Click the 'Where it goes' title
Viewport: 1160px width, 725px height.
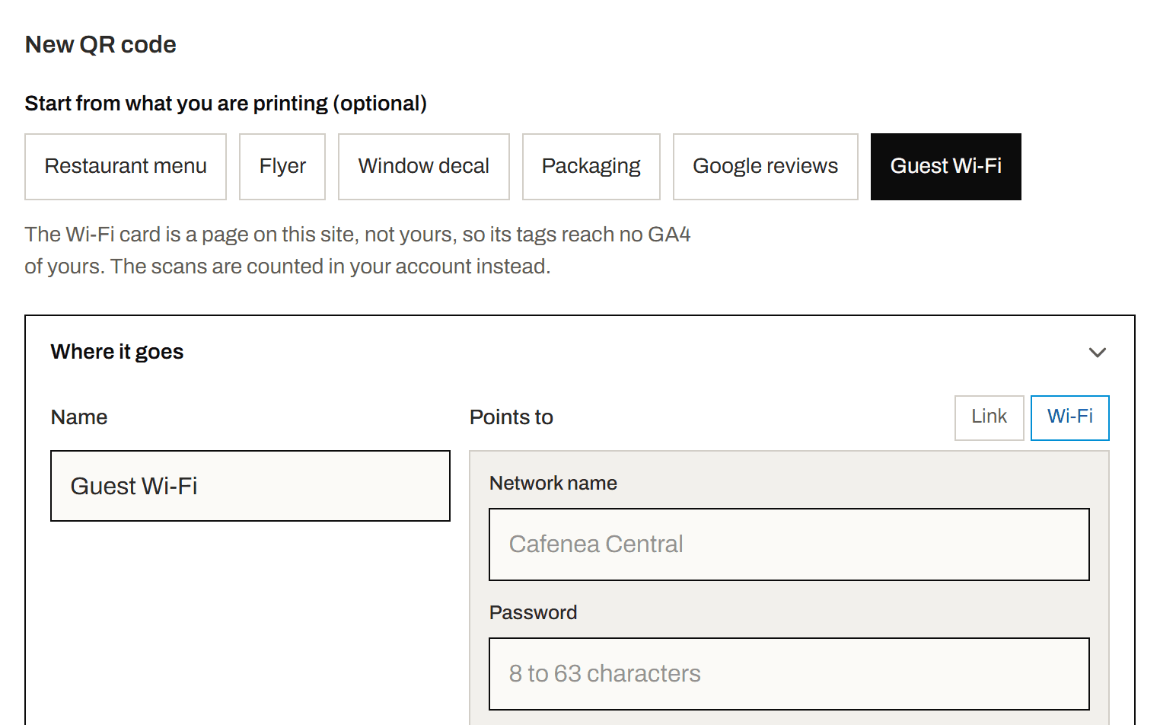click(117, 352)
